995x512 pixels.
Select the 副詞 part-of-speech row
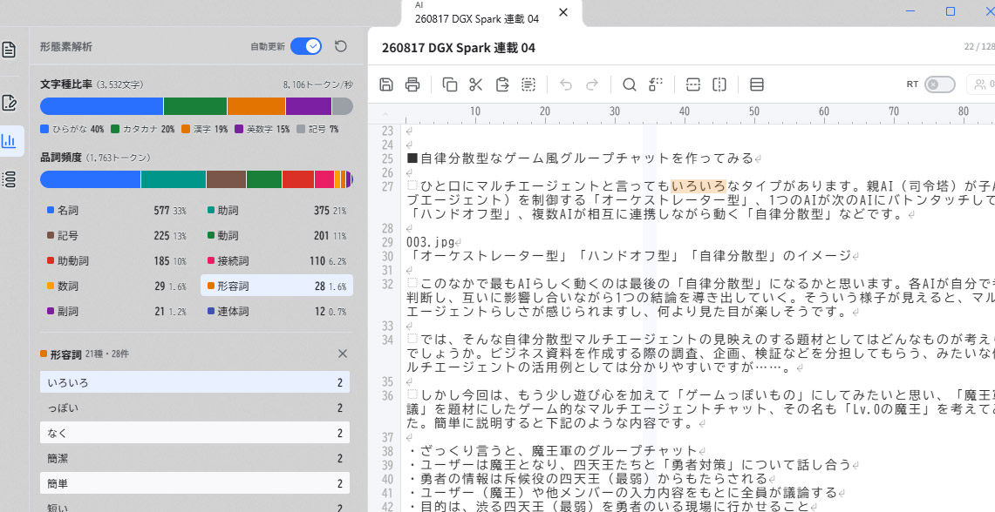coord(117,312)
